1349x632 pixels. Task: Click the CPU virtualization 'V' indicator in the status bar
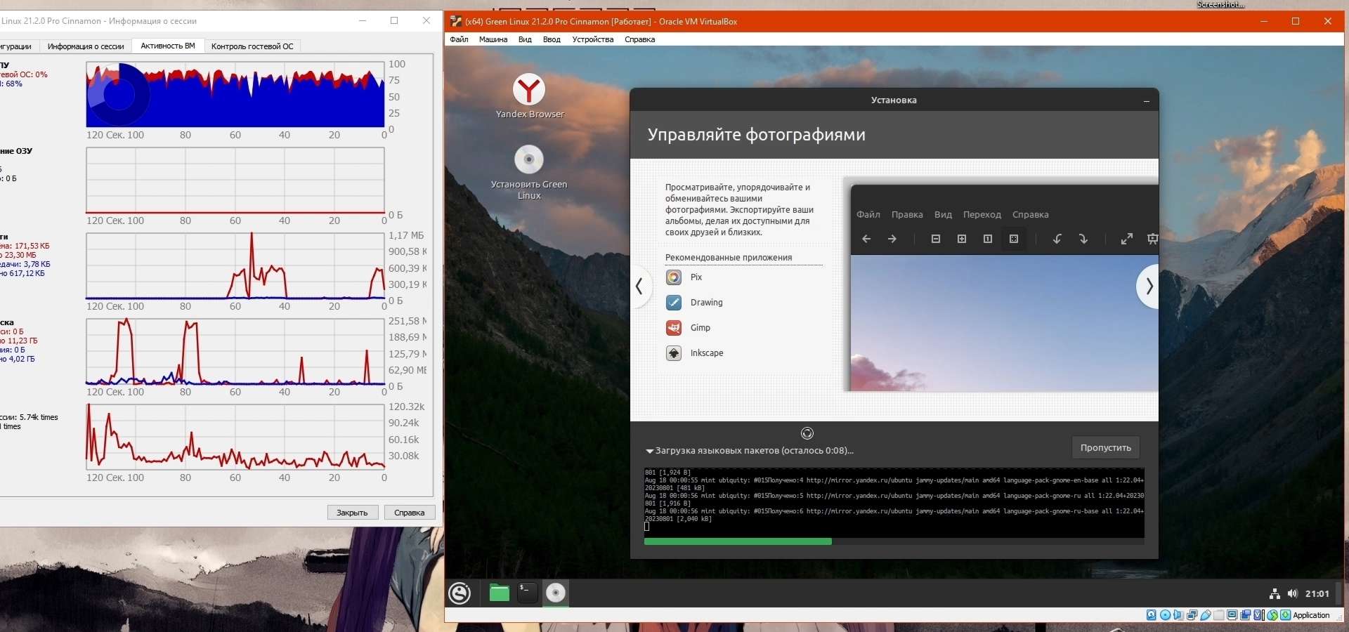click(1259, 615)
